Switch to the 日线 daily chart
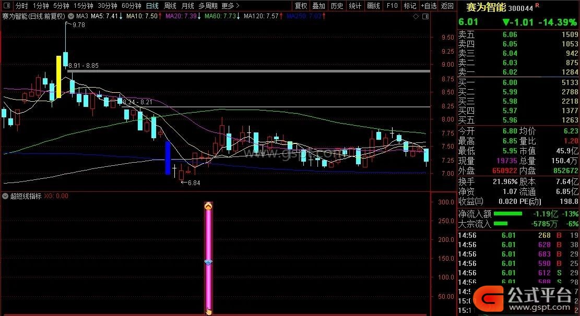The width and height of the screenshot is (580, 316). click(x=152, y=6)
